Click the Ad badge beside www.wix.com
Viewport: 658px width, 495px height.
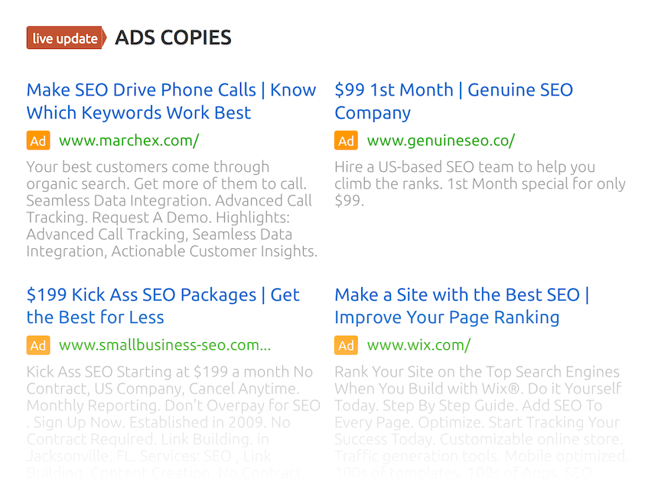pos(346,345)
